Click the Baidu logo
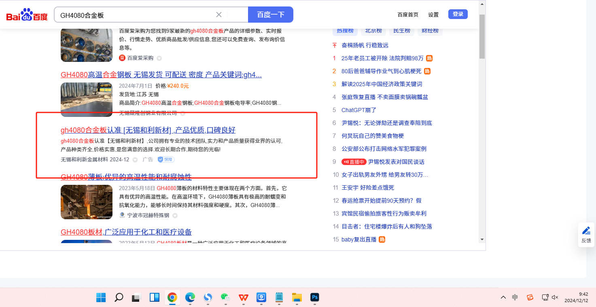Screen dimensions: 596x307 27,15
